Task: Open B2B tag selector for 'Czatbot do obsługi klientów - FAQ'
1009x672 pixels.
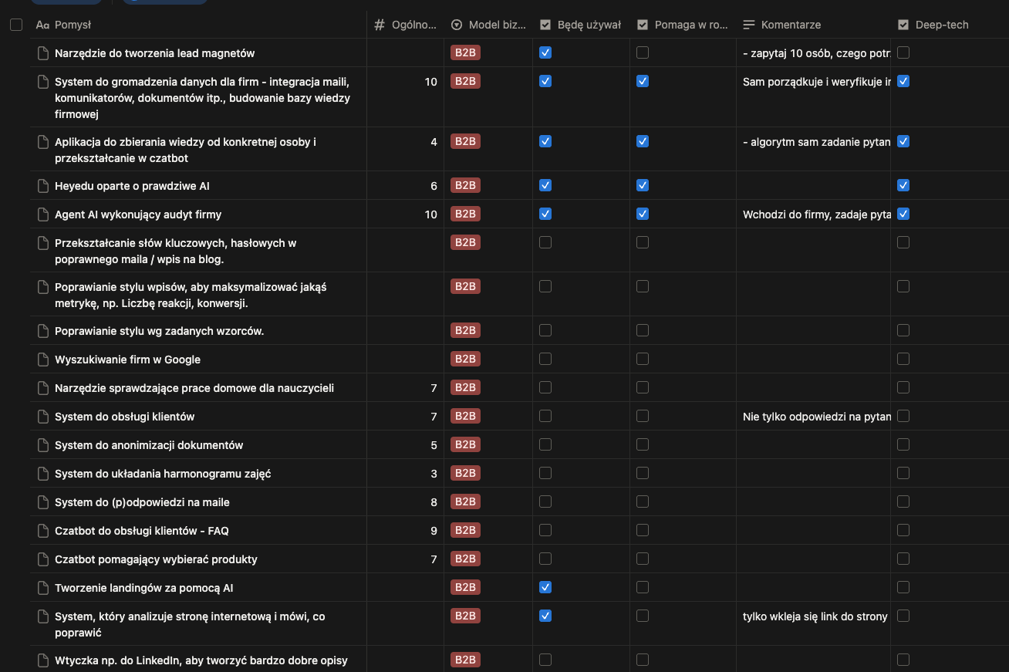Action: point(465,530)
